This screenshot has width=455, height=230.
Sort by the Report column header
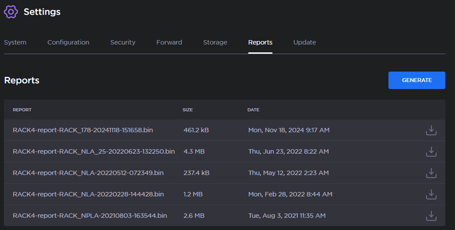tap(22, 109)
